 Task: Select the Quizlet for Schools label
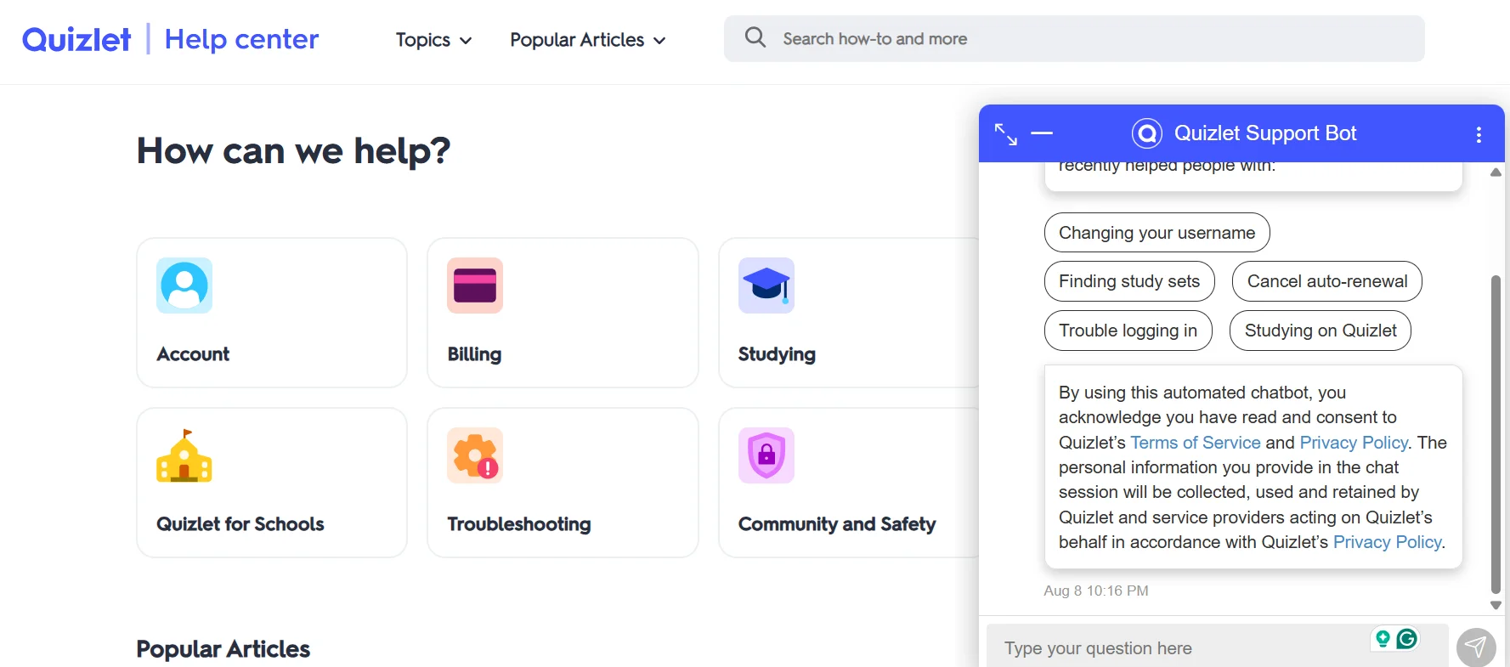(x=240, y=524)
